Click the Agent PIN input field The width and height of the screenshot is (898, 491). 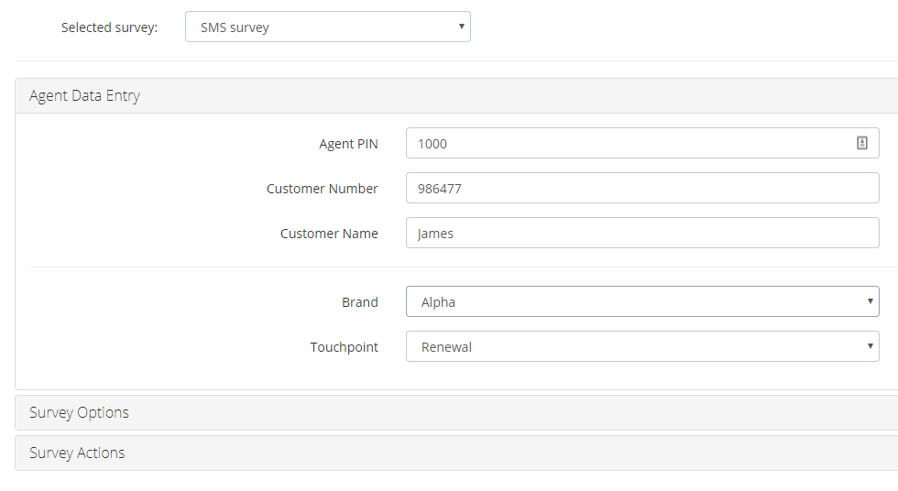[642, 143]
